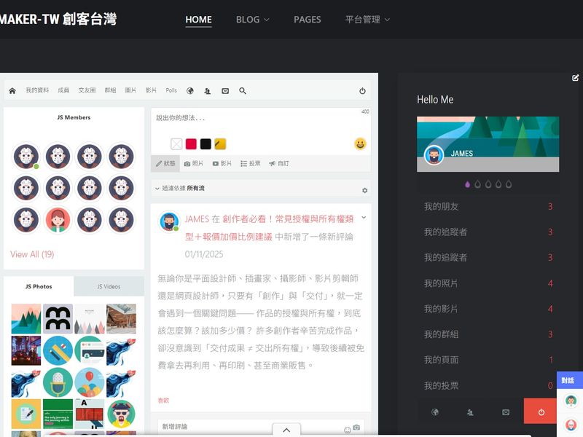
Task: Open 交友圈 in community toolbar
Action: (87, 90)
